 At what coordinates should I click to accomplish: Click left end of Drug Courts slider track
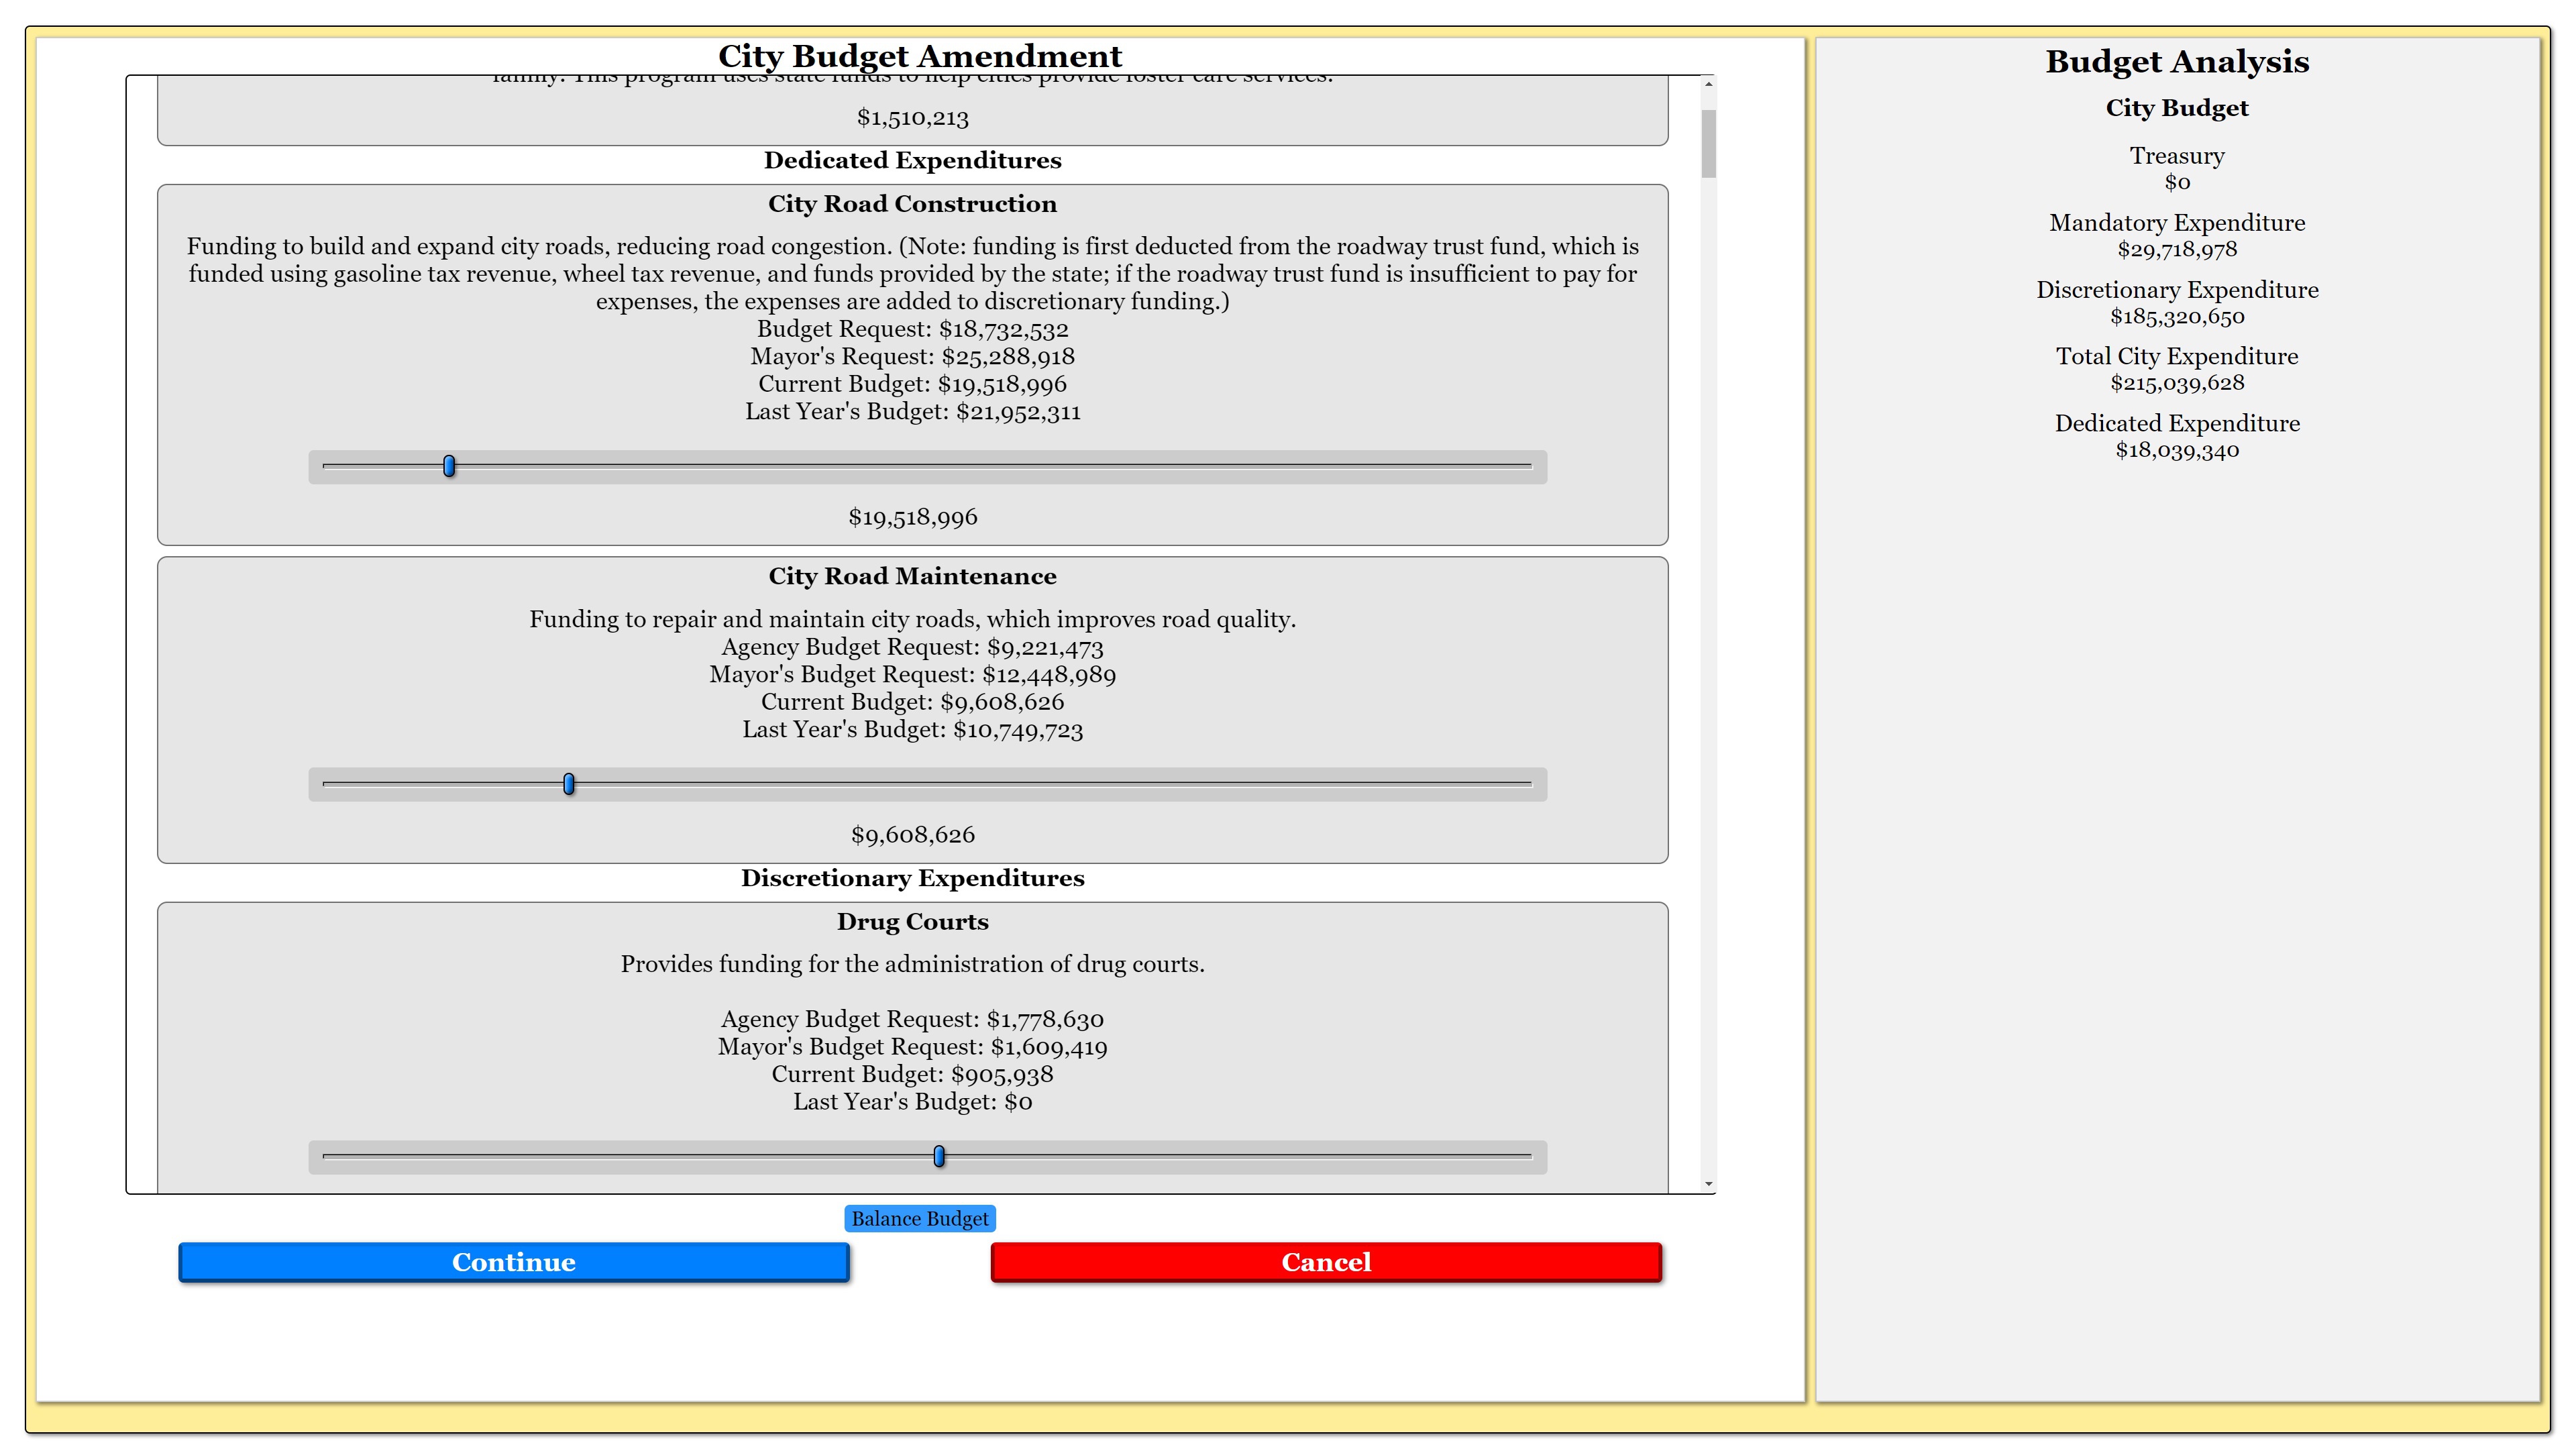[328, 1157]
